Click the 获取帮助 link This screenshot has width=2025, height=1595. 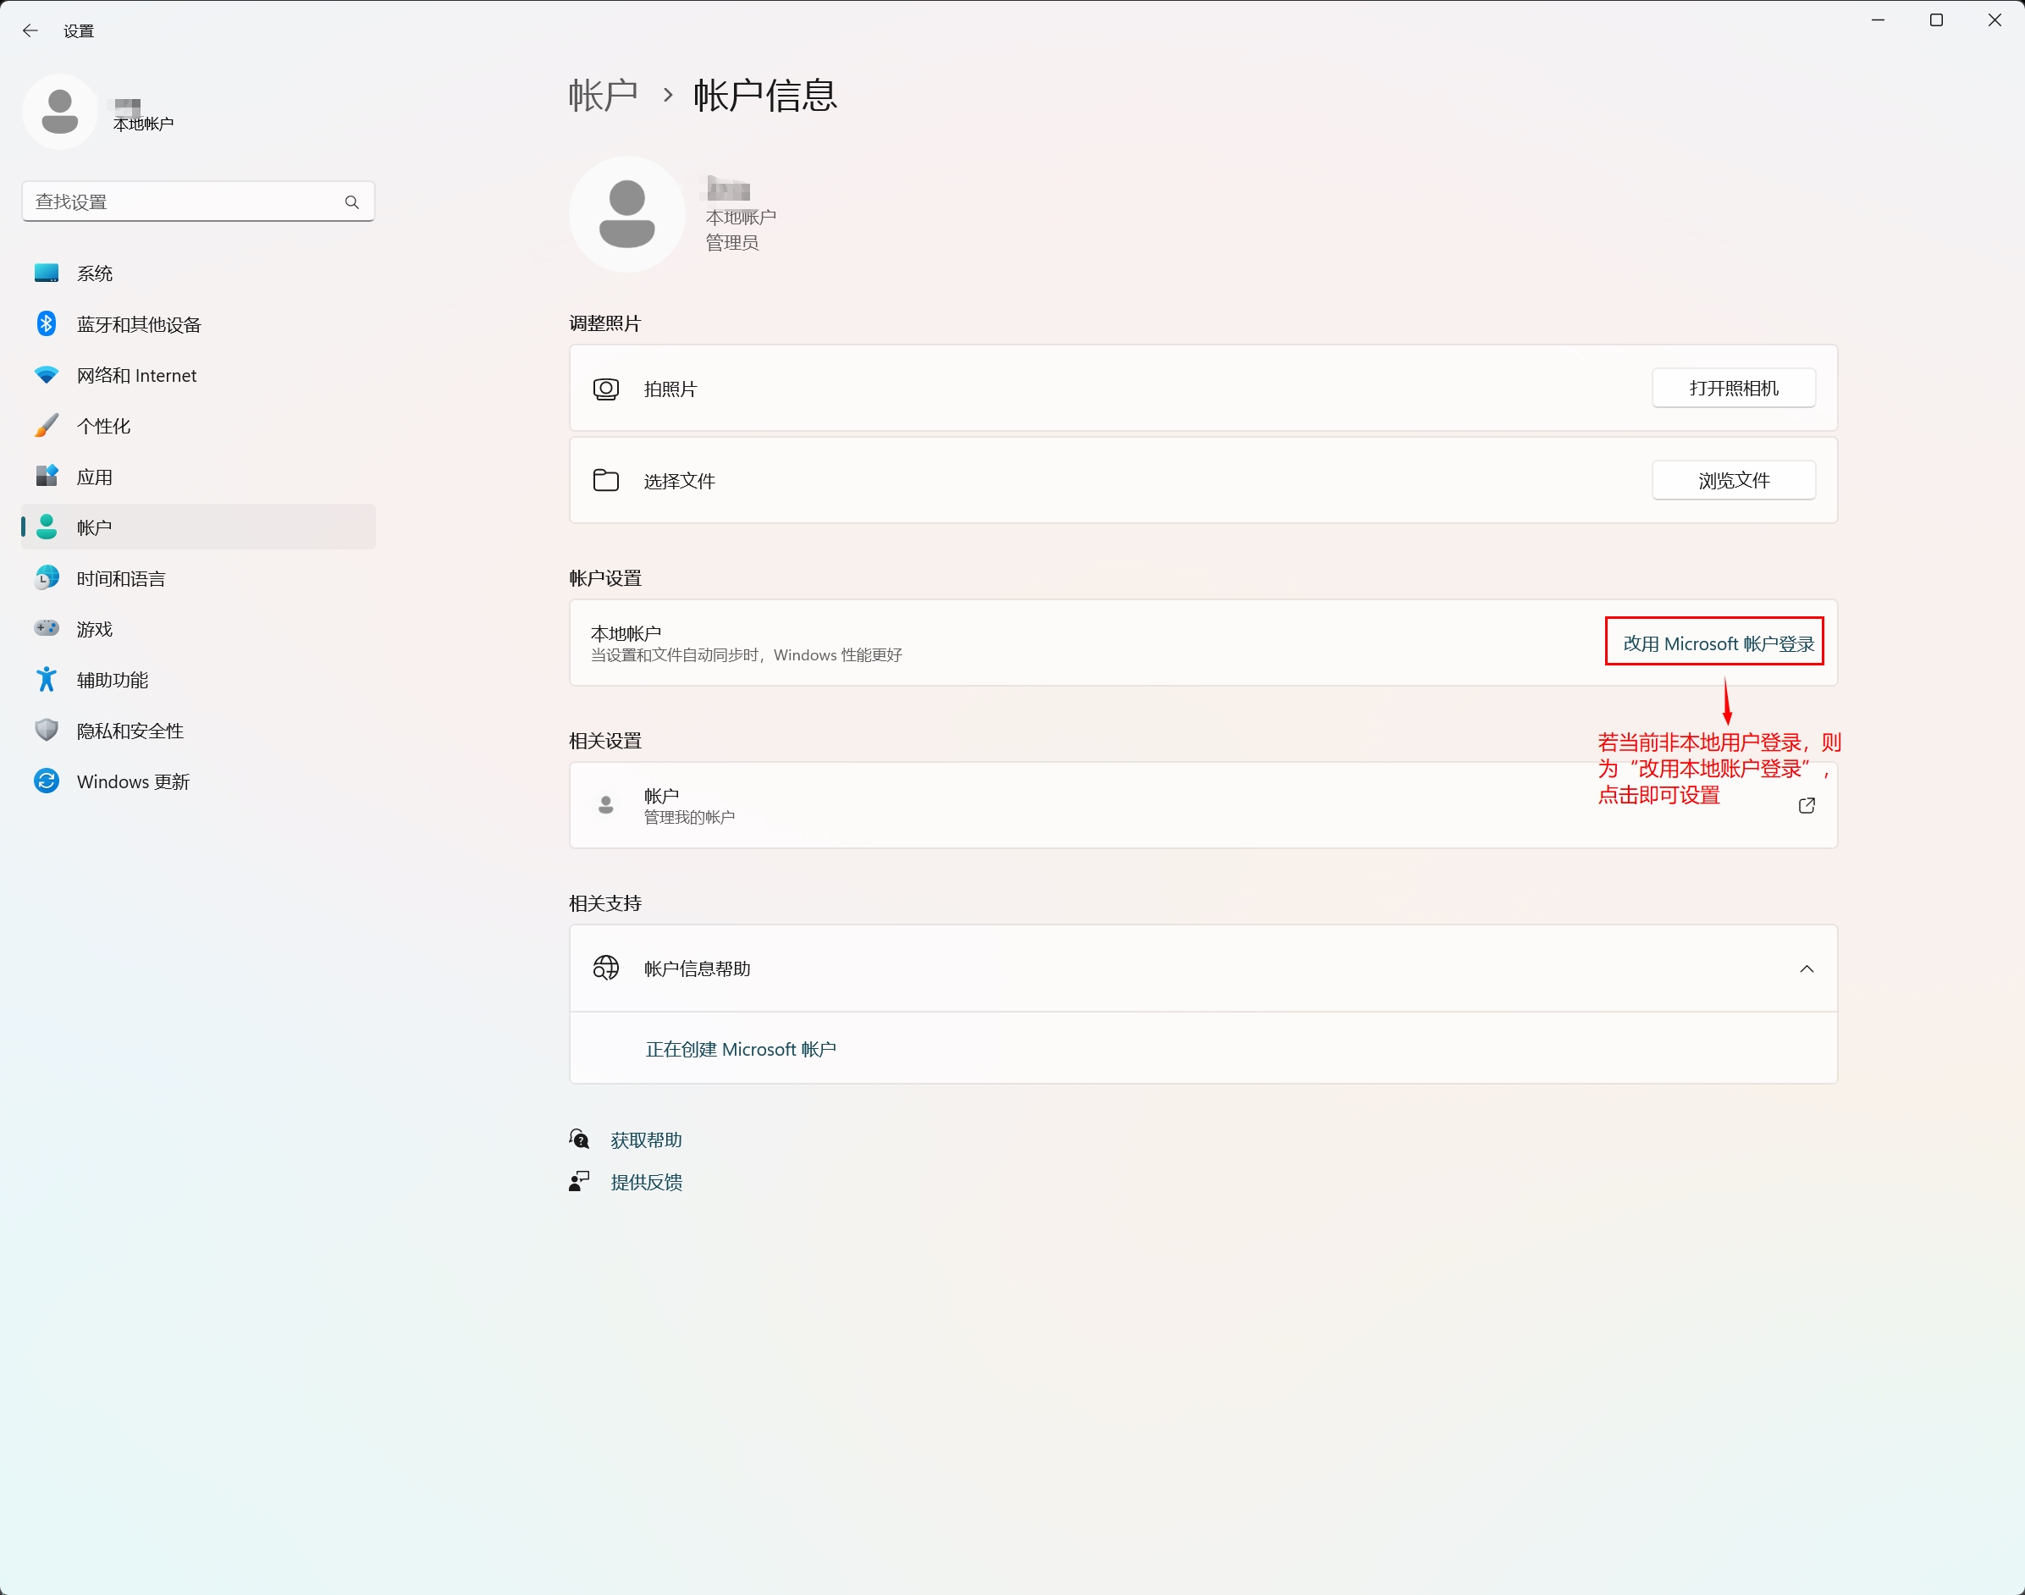pyautogui.click(x=645, y=1140)
